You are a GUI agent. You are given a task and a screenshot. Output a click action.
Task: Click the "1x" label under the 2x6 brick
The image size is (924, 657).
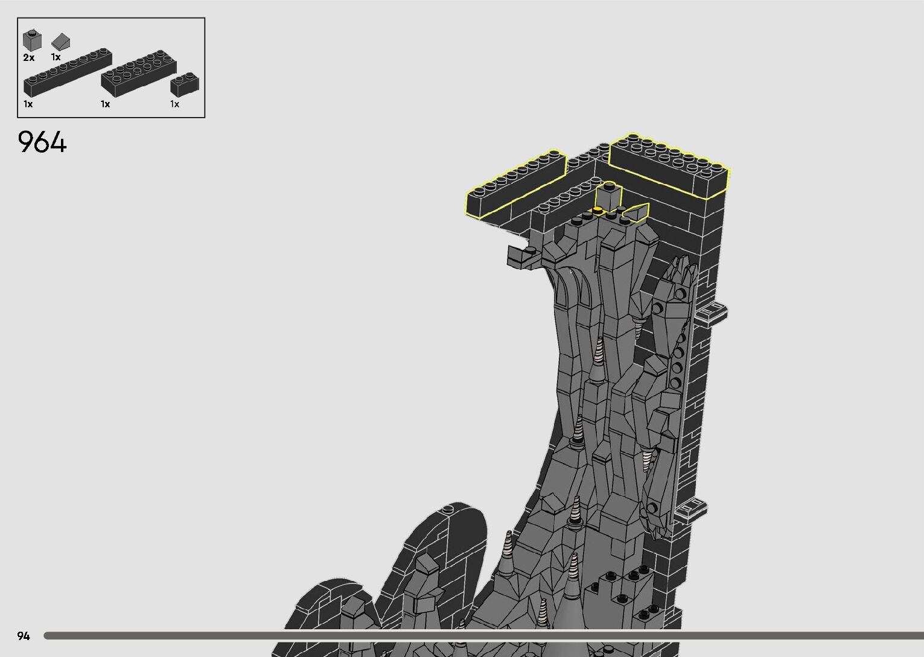coord(105,104)
